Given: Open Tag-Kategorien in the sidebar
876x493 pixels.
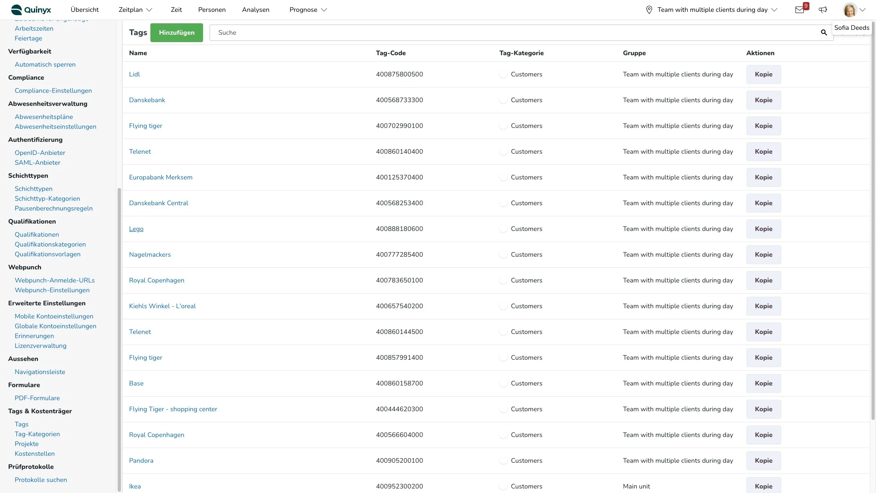Looking at the screenshot, I should [x=37, y=434].
